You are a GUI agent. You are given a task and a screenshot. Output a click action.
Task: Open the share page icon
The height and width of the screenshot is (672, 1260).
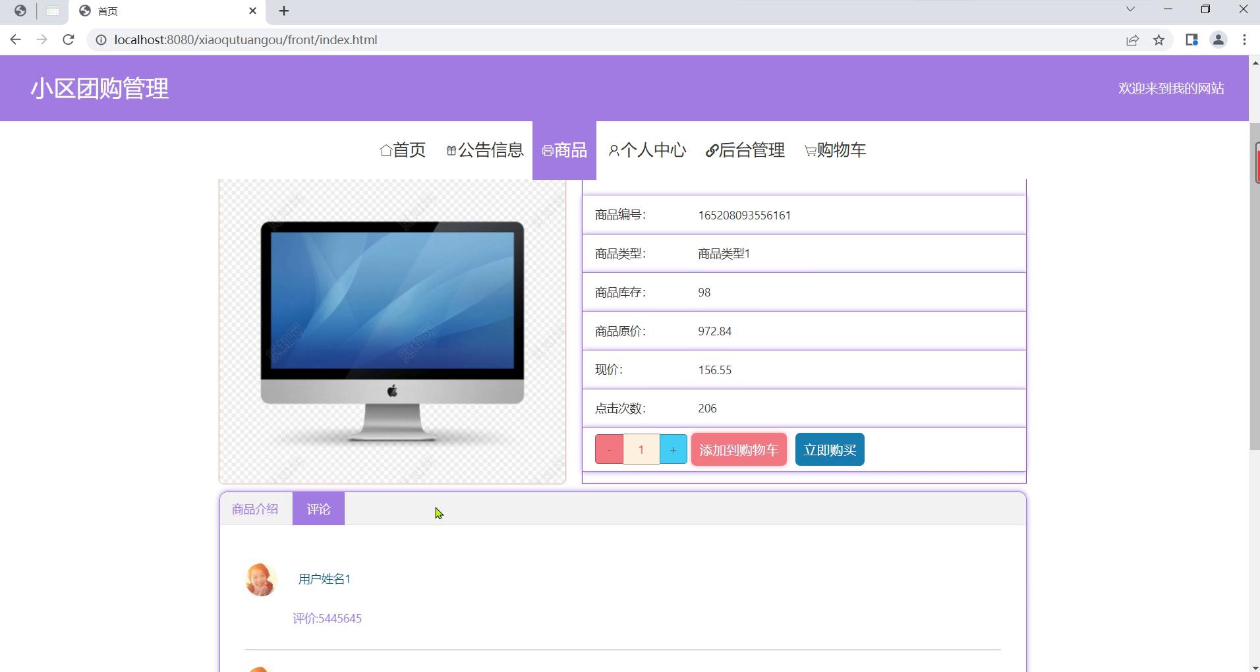pos(1132,40)
